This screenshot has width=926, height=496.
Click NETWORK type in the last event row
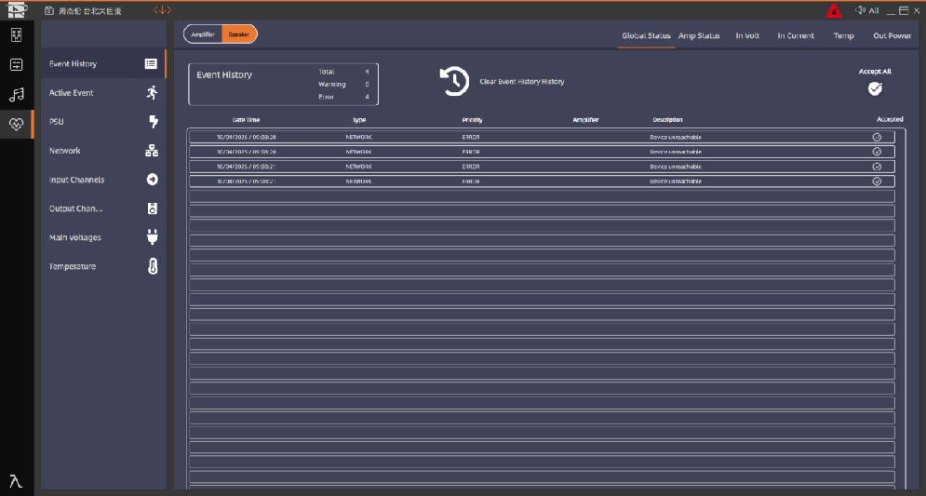point(358,181)
